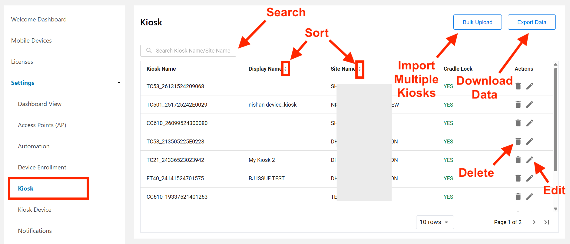Open Kiosk Device in sidebar

point(35,210)
